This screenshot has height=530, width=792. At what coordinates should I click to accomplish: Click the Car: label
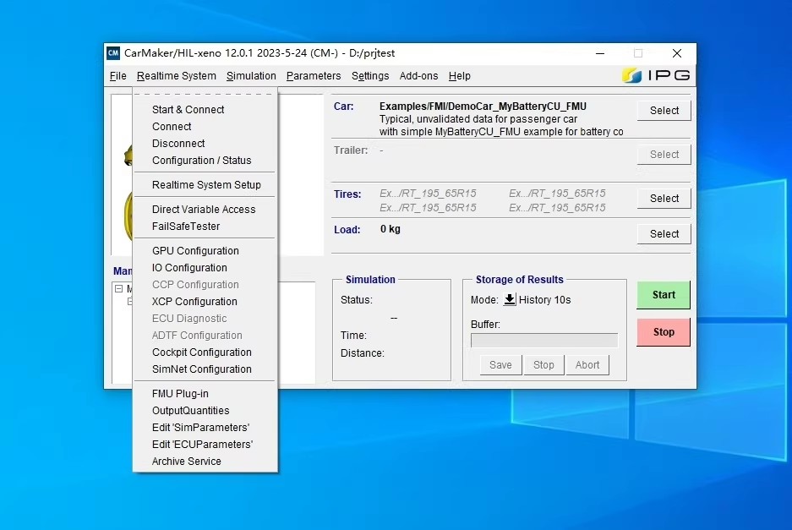(343, 107)
